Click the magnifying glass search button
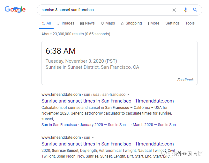209x163 pixels. coord(195,10)
